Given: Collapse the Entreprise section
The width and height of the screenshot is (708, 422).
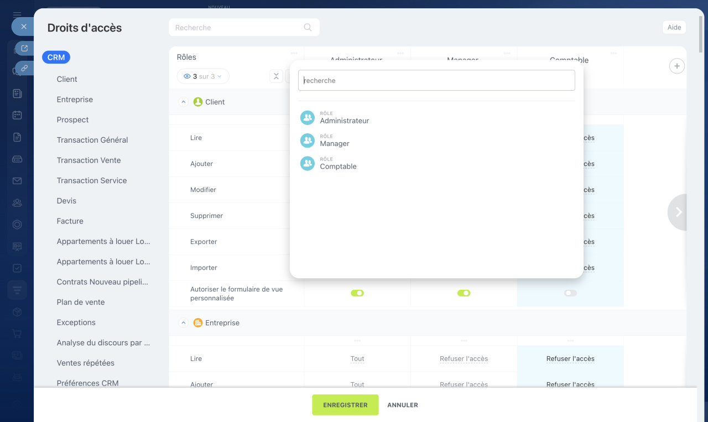Looking at the screenshot, I should pyautogui.click(x=184, y=323).
